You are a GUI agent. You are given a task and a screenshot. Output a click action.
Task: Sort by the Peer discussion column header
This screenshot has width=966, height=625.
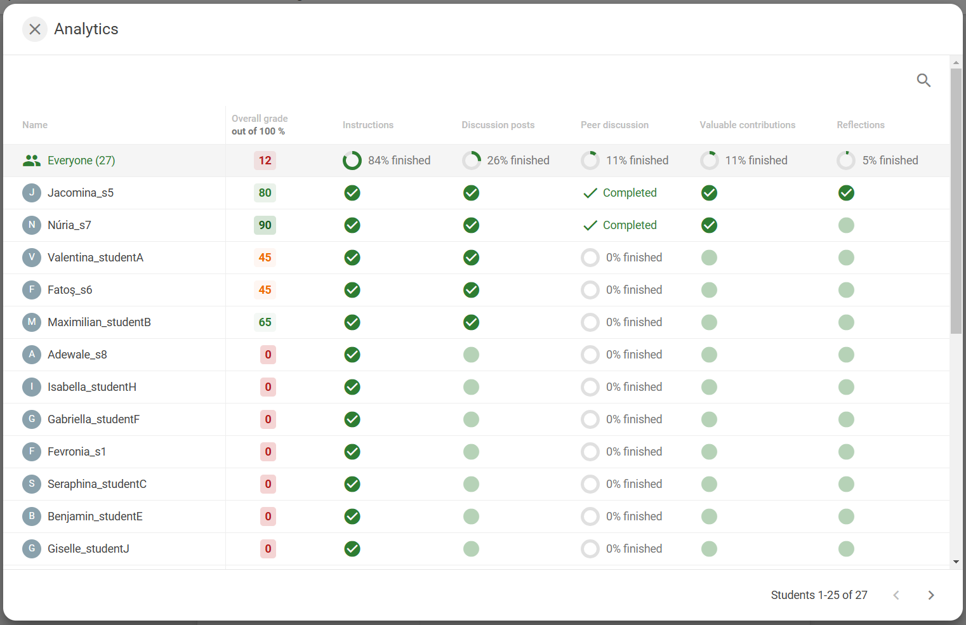[x=614, y=125]
